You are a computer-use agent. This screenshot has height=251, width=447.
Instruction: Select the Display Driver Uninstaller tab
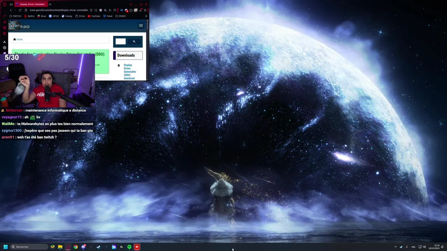[30, 4]
